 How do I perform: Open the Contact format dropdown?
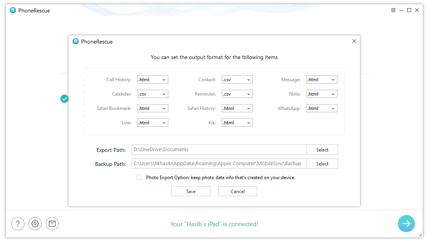point(237,80)
